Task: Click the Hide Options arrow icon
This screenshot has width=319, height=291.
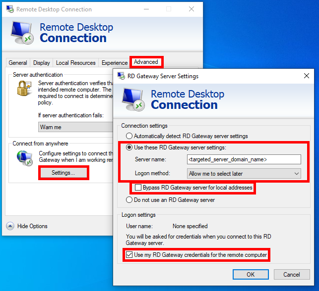Action: (10, 226)
